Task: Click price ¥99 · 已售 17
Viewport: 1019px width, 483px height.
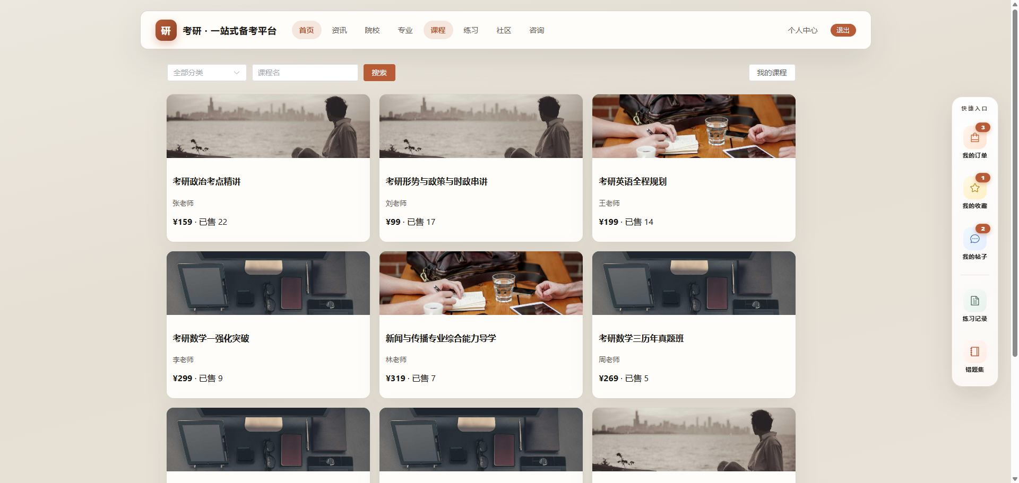Action: tap(410, 222)
